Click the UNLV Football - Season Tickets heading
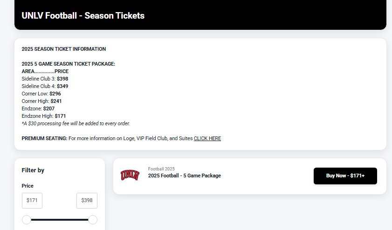Screen dimensions: 392x230 [x=83, y=15]
